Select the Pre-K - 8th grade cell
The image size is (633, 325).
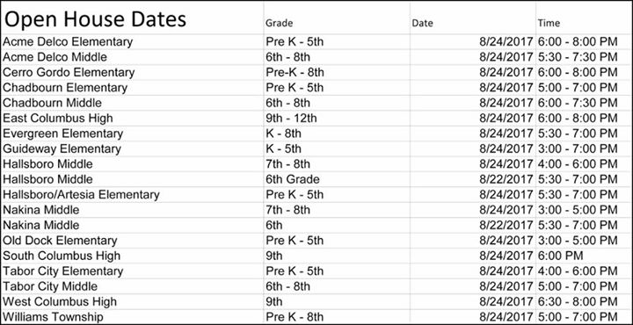[x=337, y=73]
